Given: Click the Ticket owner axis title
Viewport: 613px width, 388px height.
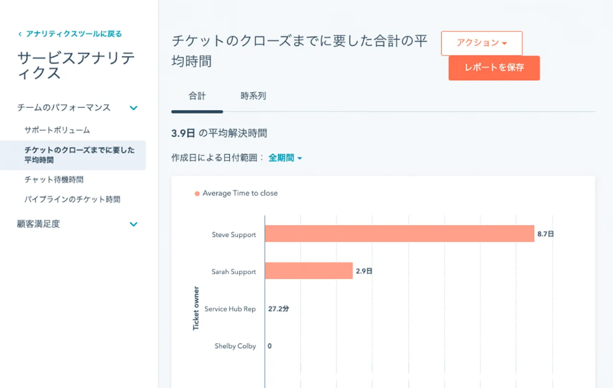Looking at the screenshot, I should pyautogui.click(x=196, y=308).
